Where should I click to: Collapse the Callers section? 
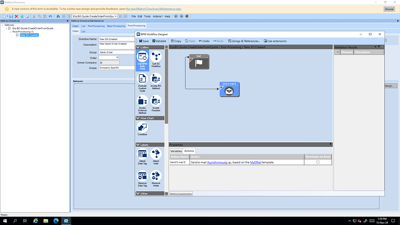click(138, 47)
